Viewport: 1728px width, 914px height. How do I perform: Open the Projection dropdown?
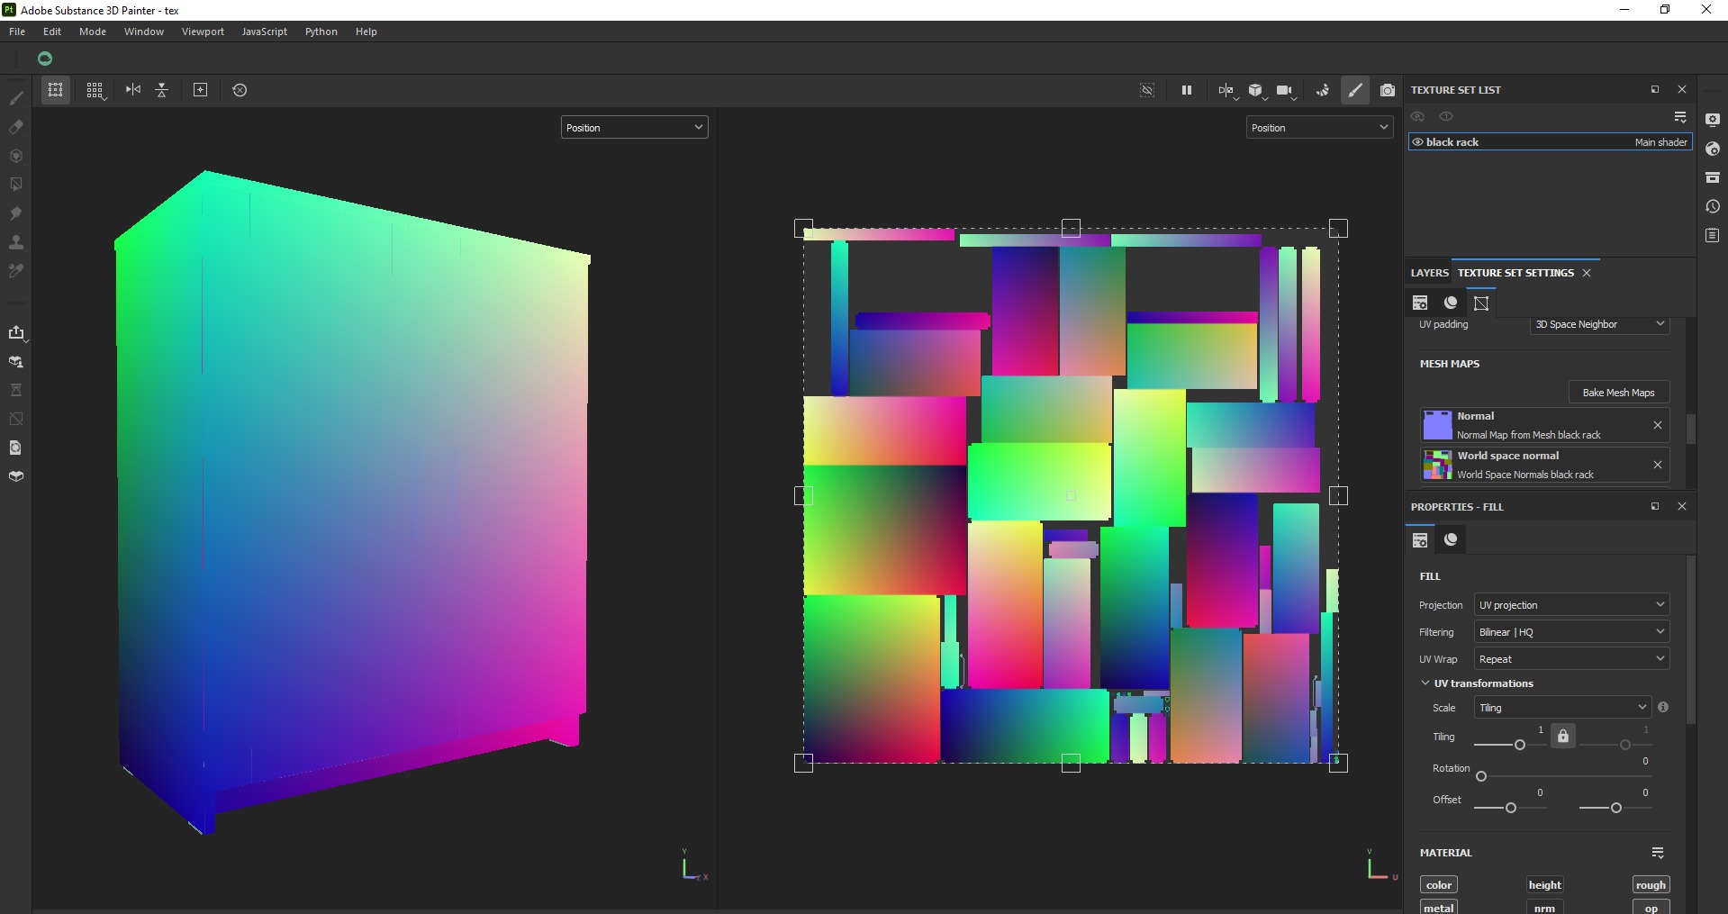pos(1571,605)
